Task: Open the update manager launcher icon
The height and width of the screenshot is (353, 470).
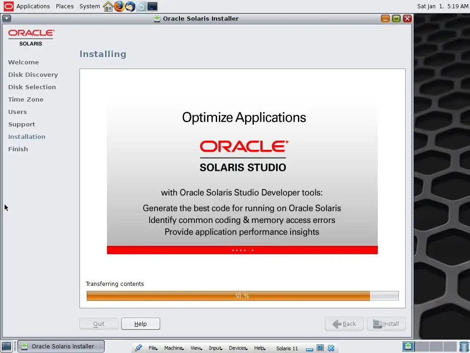Action: 141,6
